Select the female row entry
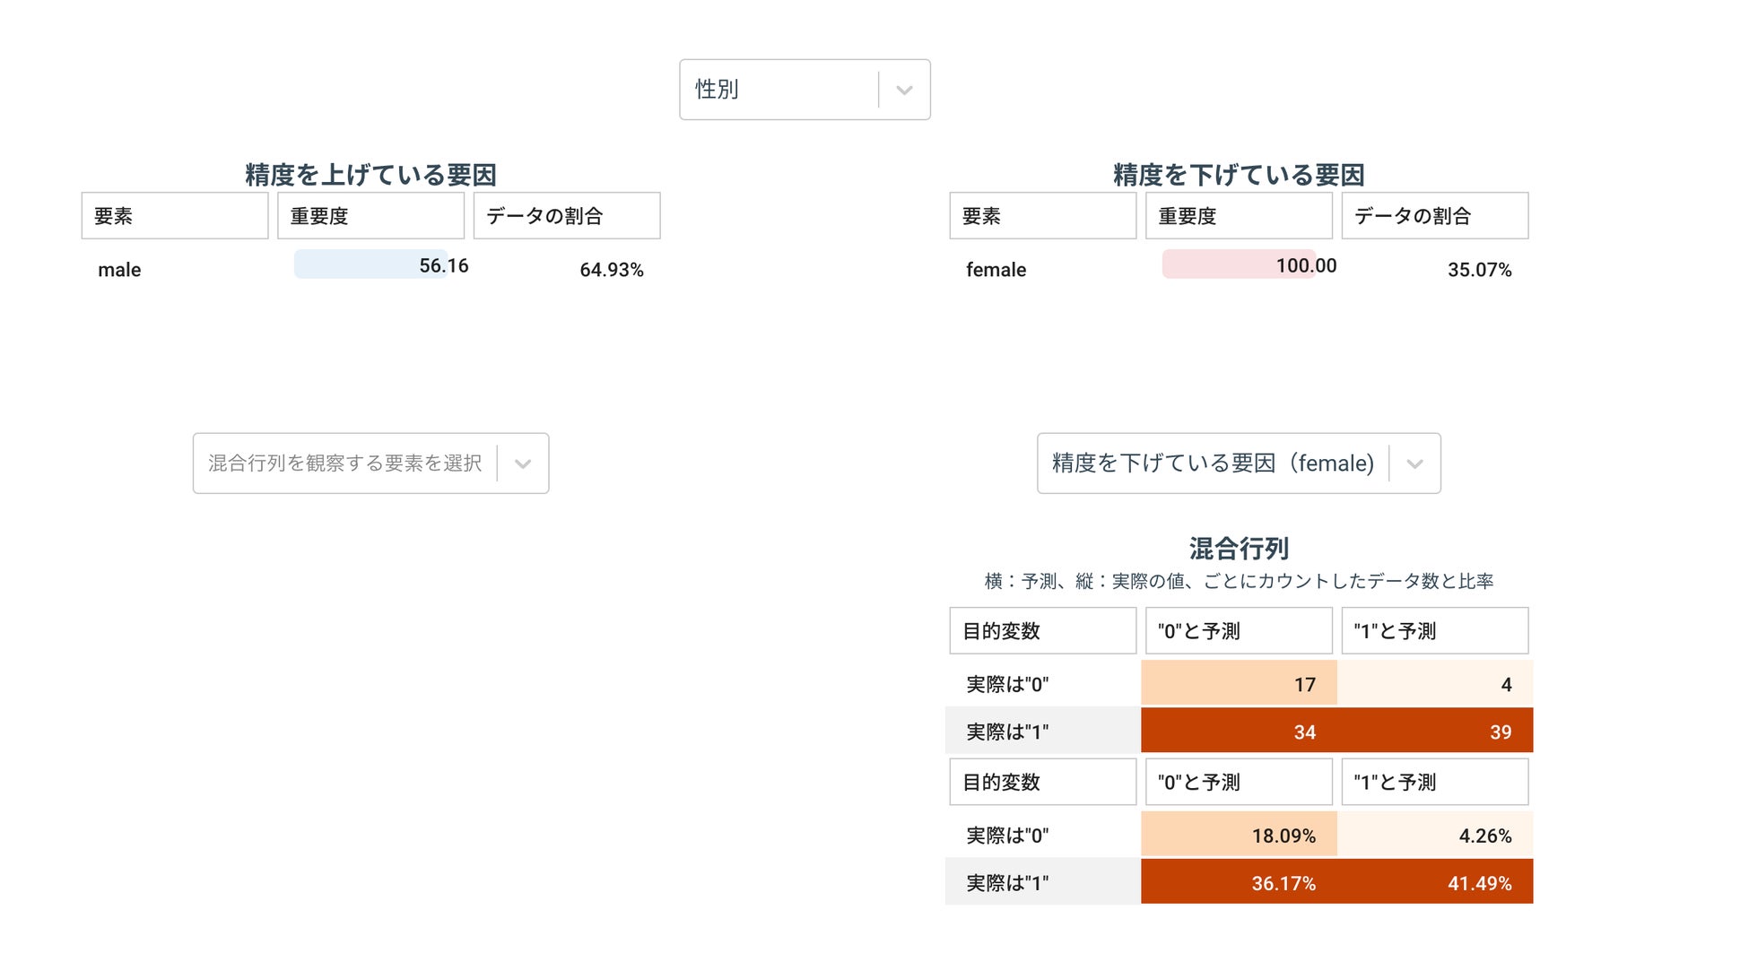The height and width of the screenshot is (970, 1749). pos(995,269)
